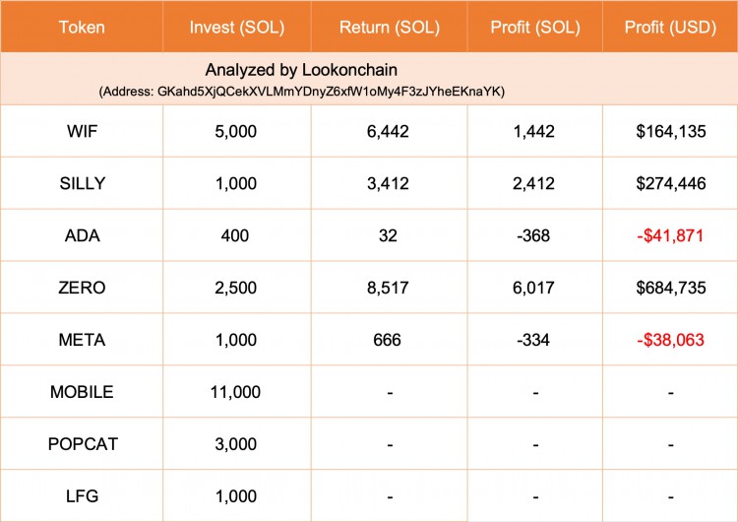
Task: Click the red -$41,871 loss value
Action: (670, 235)
